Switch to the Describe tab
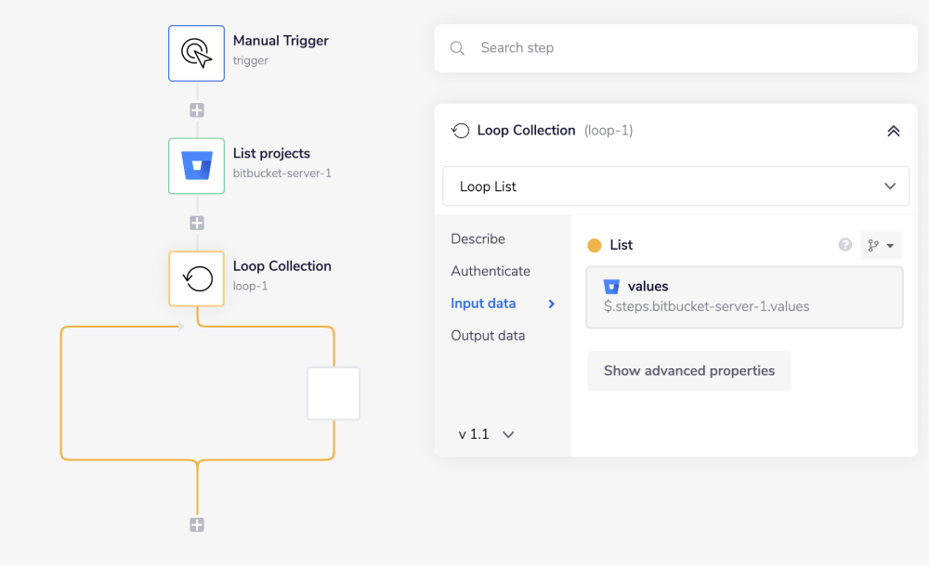Viewport: 929px width, 566px height. (478, 238)
